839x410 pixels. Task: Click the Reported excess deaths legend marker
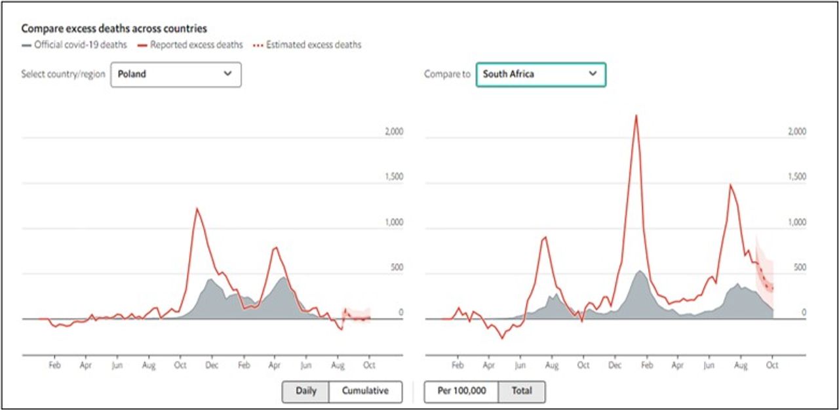[x=141, y=45]
